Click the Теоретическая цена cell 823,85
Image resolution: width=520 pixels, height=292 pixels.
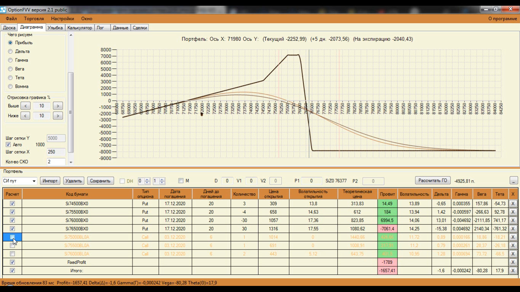click(357, 221)
